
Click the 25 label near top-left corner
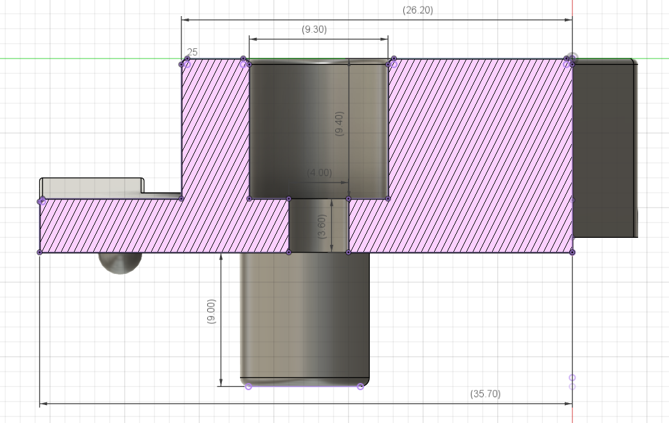192,52
